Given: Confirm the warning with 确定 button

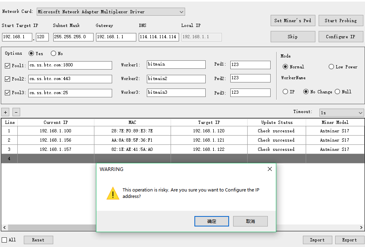Looking at the screenshot, I should click(212, 221).
